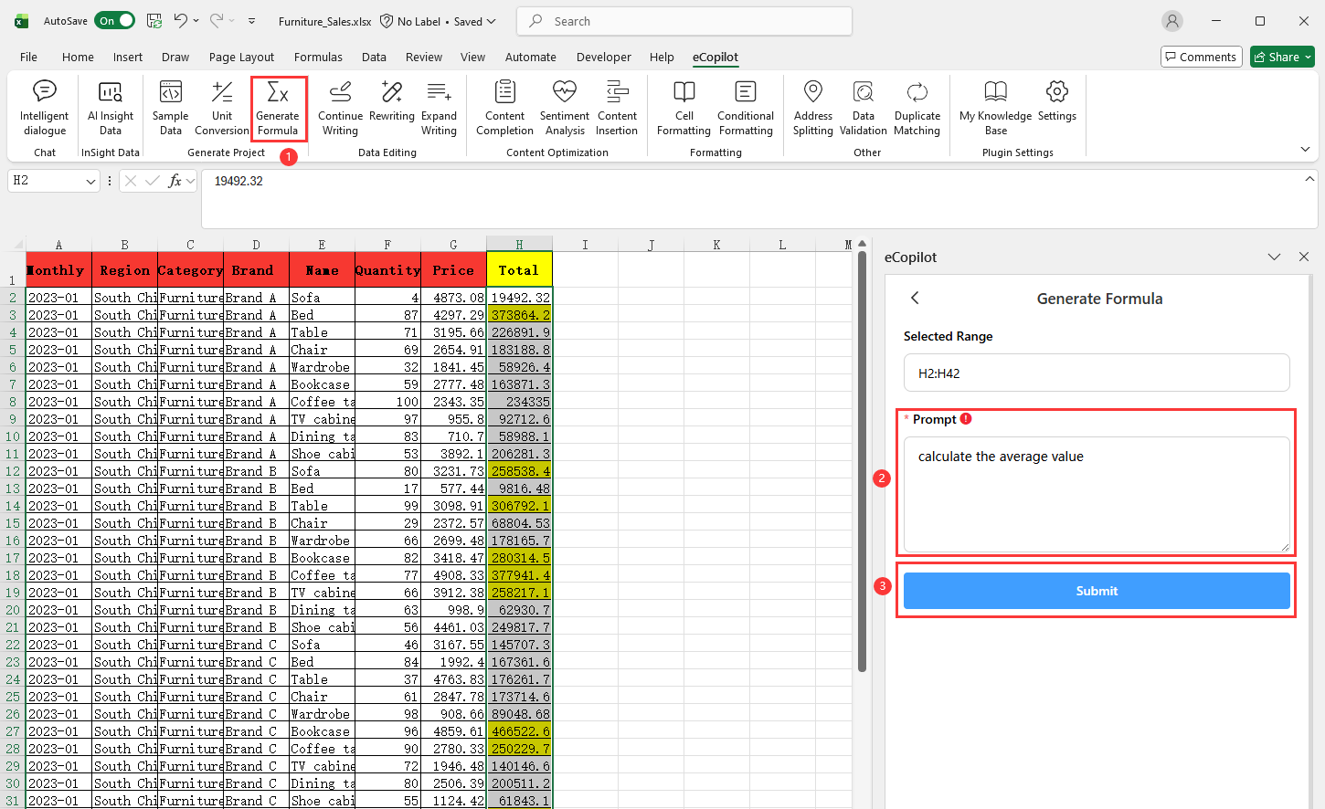
Task: Launch the Duplicate Matching tool
Action: click(x=917, y=108)
